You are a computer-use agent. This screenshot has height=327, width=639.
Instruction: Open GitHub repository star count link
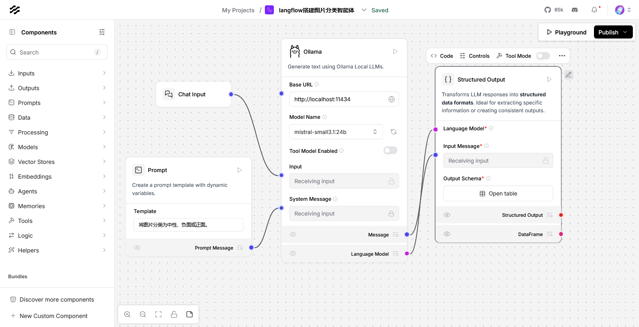[554, 10]
